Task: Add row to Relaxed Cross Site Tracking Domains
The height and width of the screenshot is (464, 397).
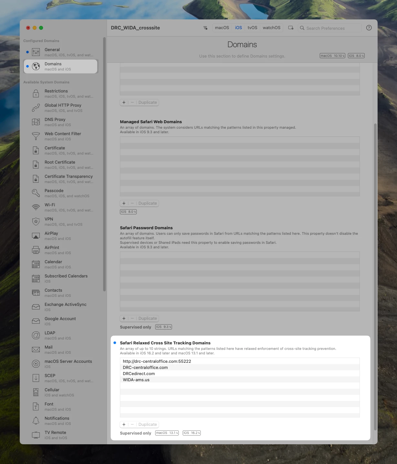Action: (x=124, y=425)
